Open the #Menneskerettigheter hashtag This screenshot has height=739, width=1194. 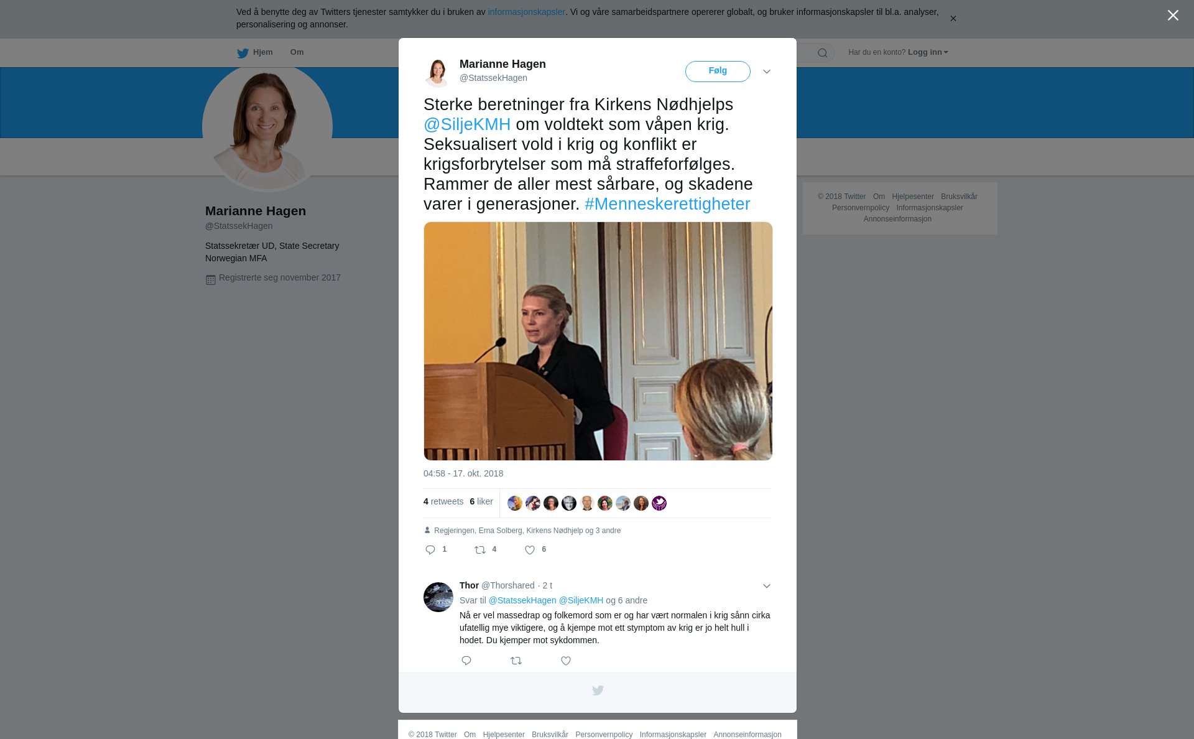click(667, 204)
